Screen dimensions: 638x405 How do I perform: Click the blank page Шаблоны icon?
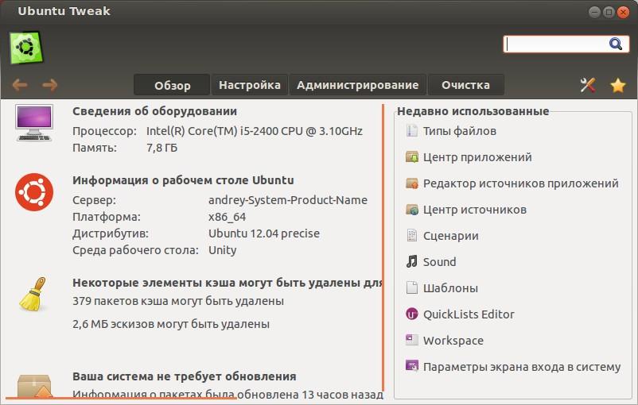[412, 287]
